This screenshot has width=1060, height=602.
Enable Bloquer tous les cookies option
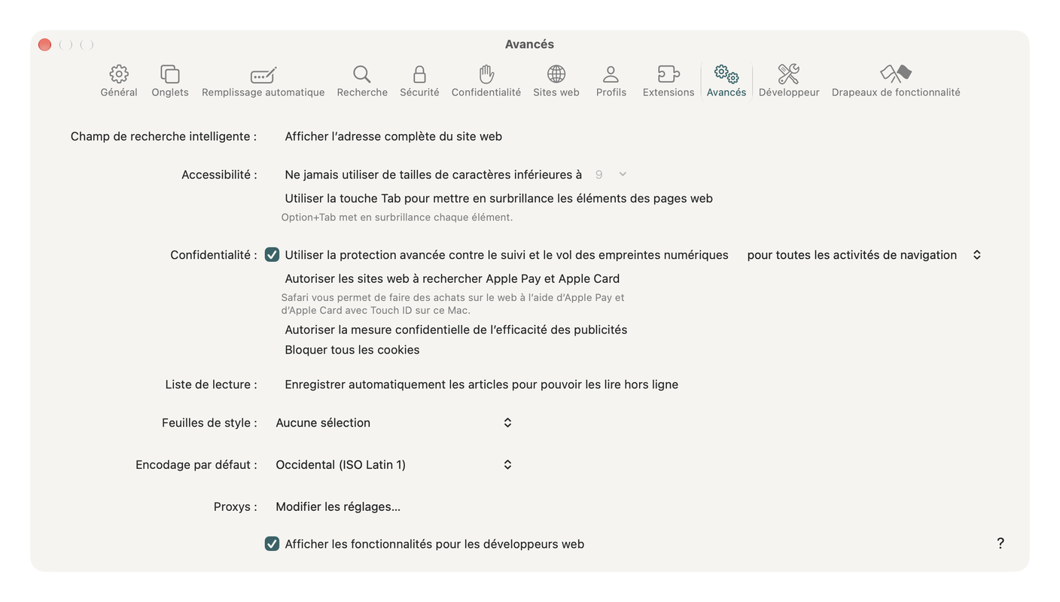pyautogui.click(x=352, y=350)
